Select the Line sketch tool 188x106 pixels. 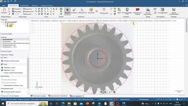[36, 9]
